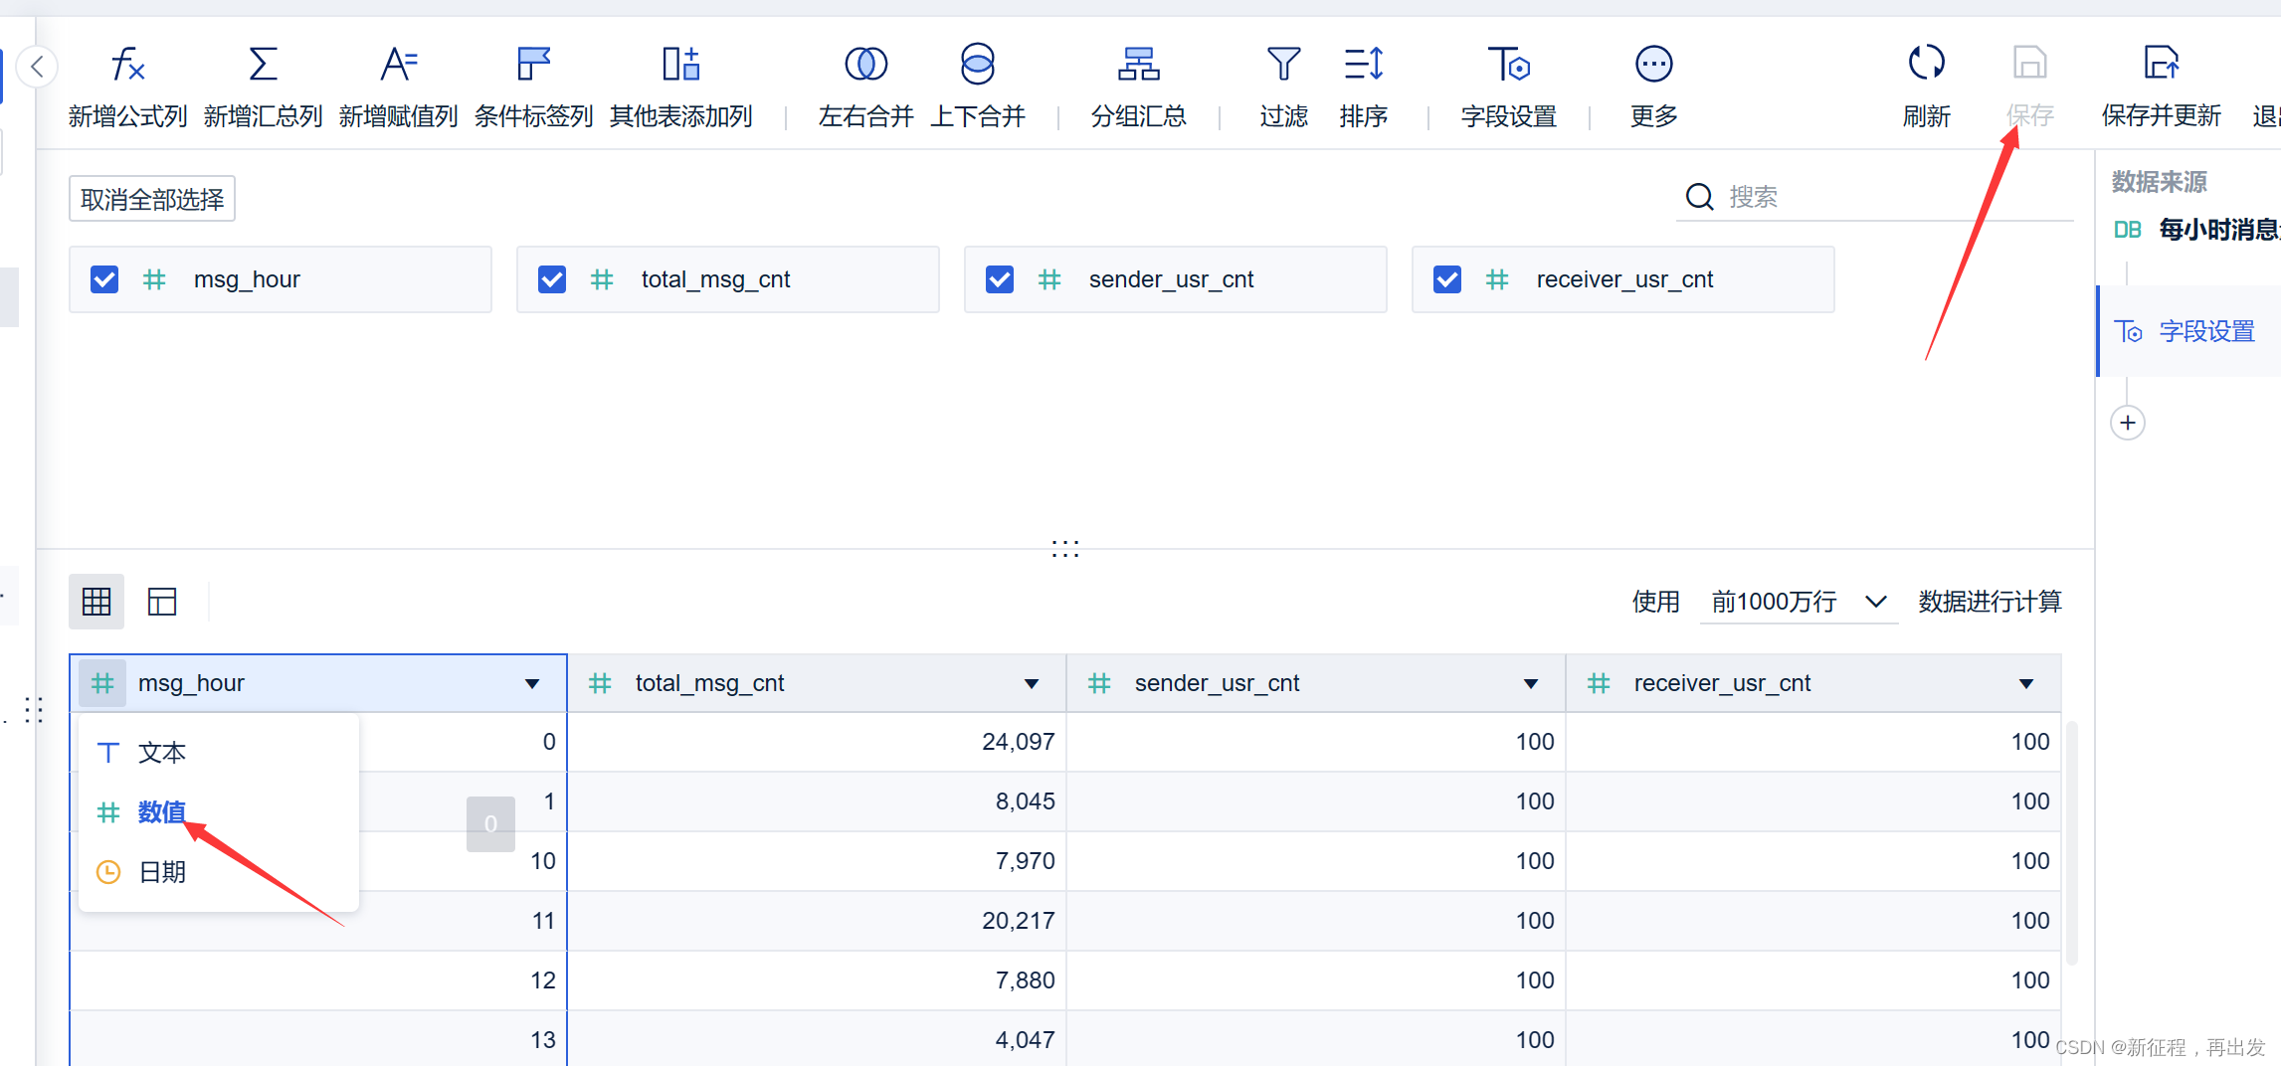Click the msg_hour cell with value 12
The width and height of the screenshot is (2281, 1066).
318,980
